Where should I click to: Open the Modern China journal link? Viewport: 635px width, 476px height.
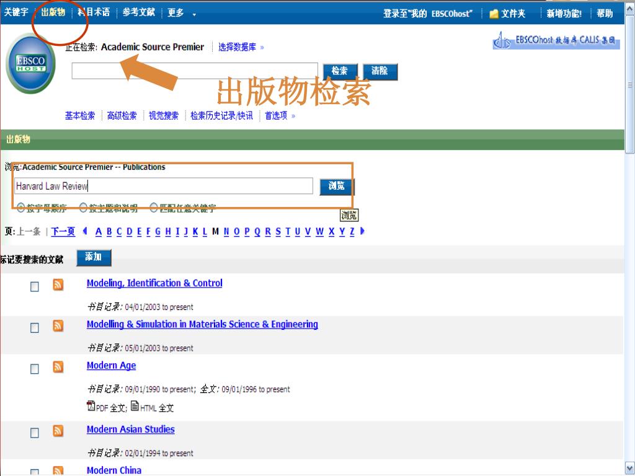click(114, 470)
